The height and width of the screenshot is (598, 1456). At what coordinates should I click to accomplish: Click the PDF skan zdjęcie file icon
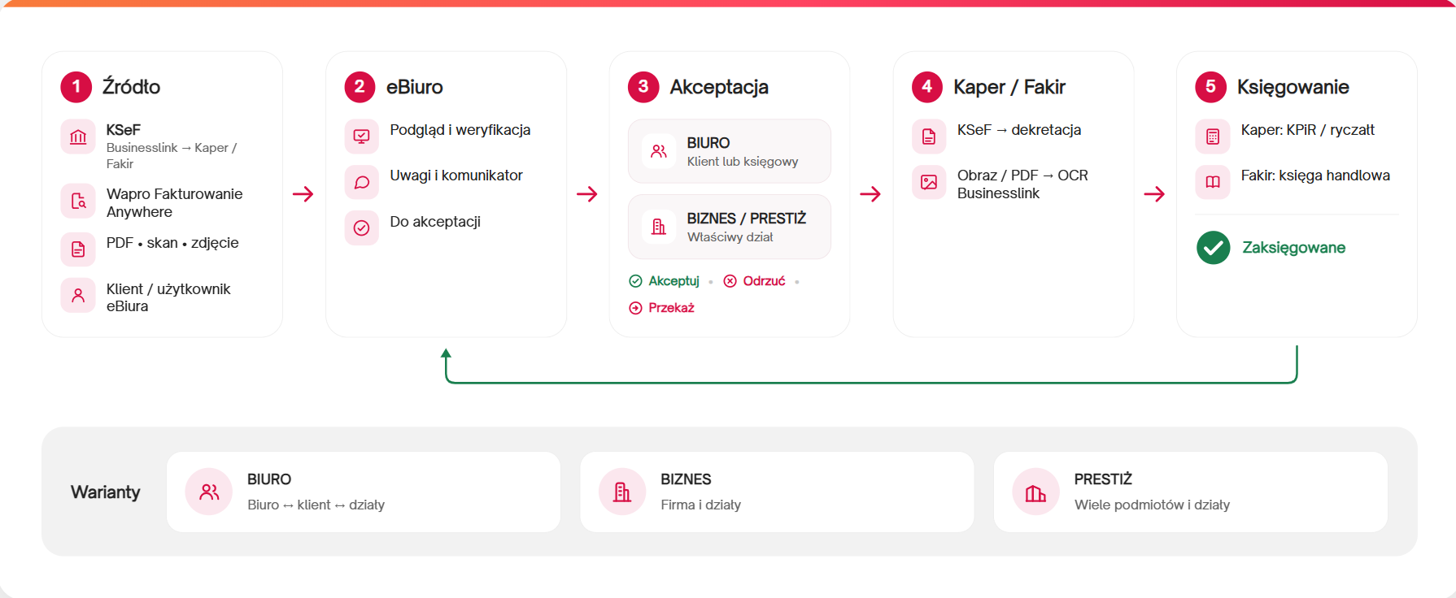pyautogui.click(x=78, y=249)
